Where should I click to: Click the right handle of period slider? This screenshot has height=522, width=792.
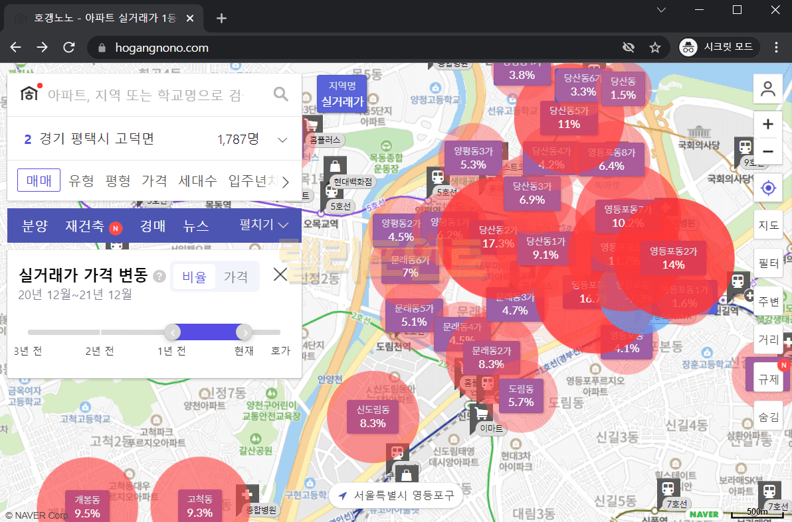coord(245,332)
